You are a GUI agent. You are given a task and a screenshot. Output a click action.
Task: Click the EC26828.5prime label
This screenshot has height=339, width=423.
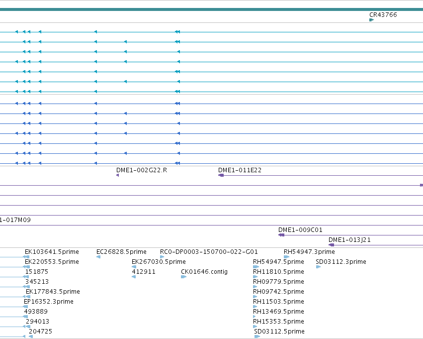point(121,252)
